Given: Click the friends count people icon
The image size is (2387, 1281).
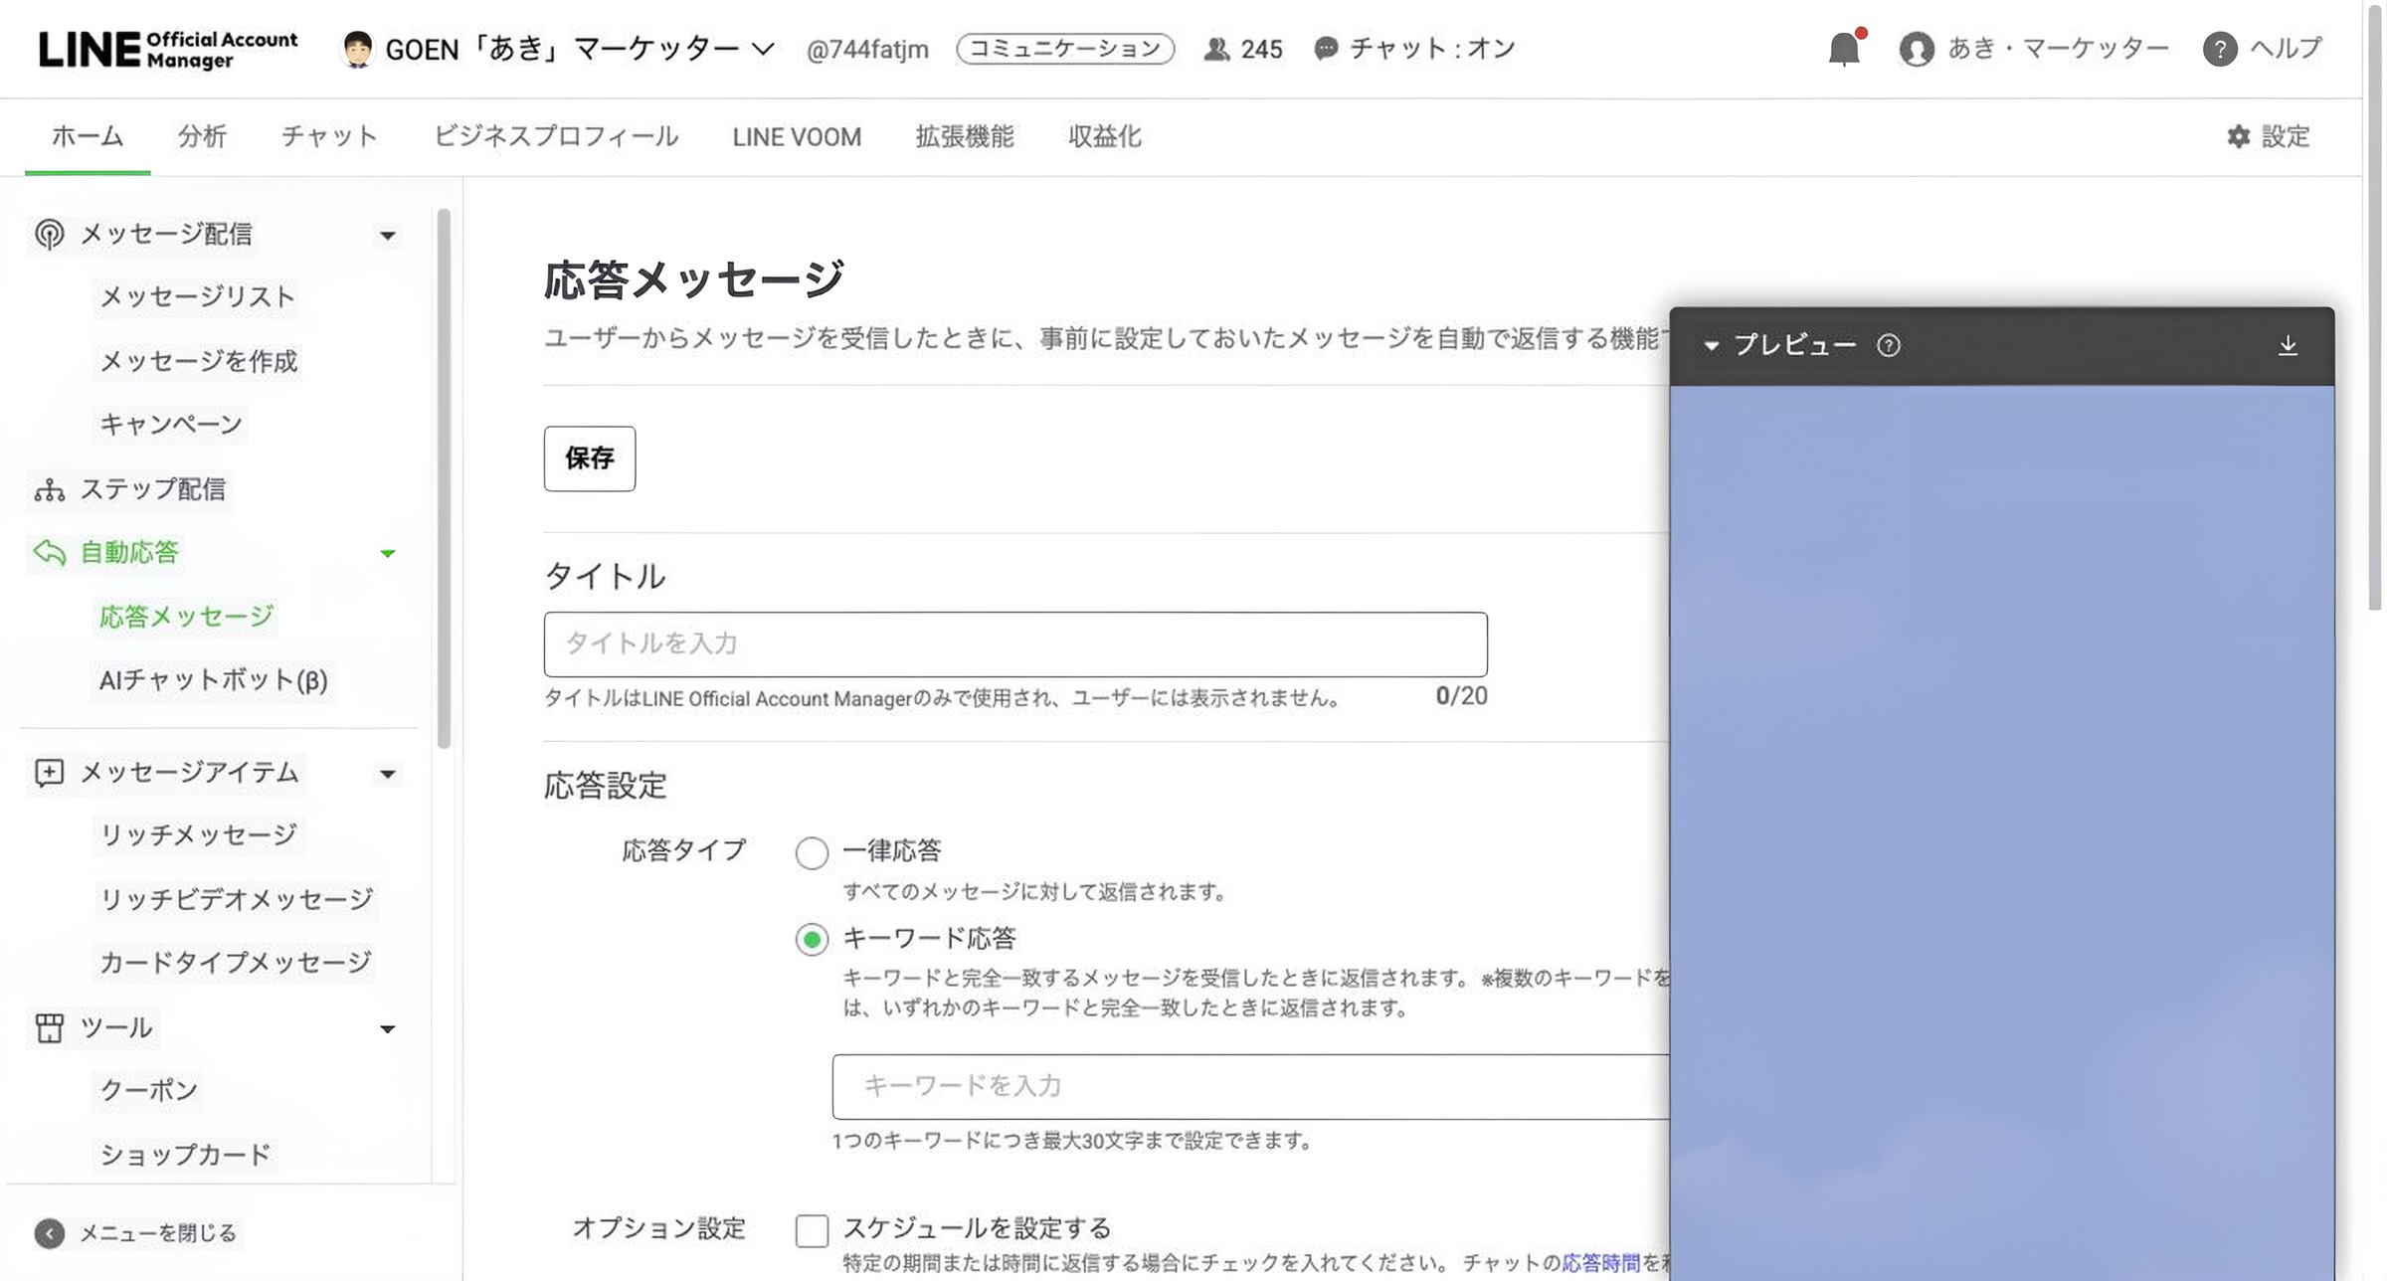Looking at the screenshot, I should (1216, 49).
